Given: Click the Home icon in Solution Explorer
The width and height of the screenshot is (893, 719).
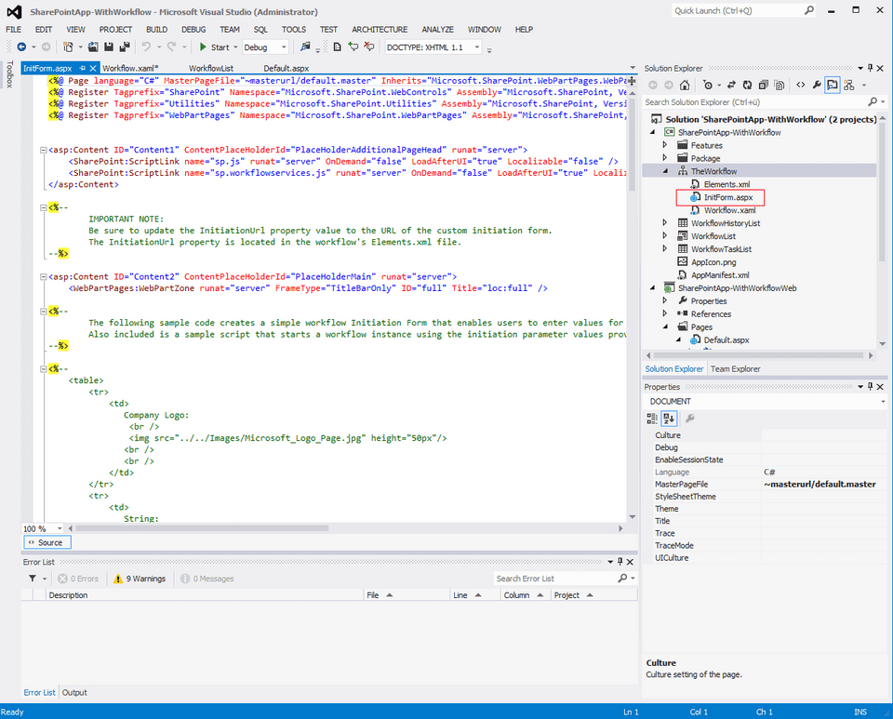Looking at the screenshot, I should click(684, 84).
